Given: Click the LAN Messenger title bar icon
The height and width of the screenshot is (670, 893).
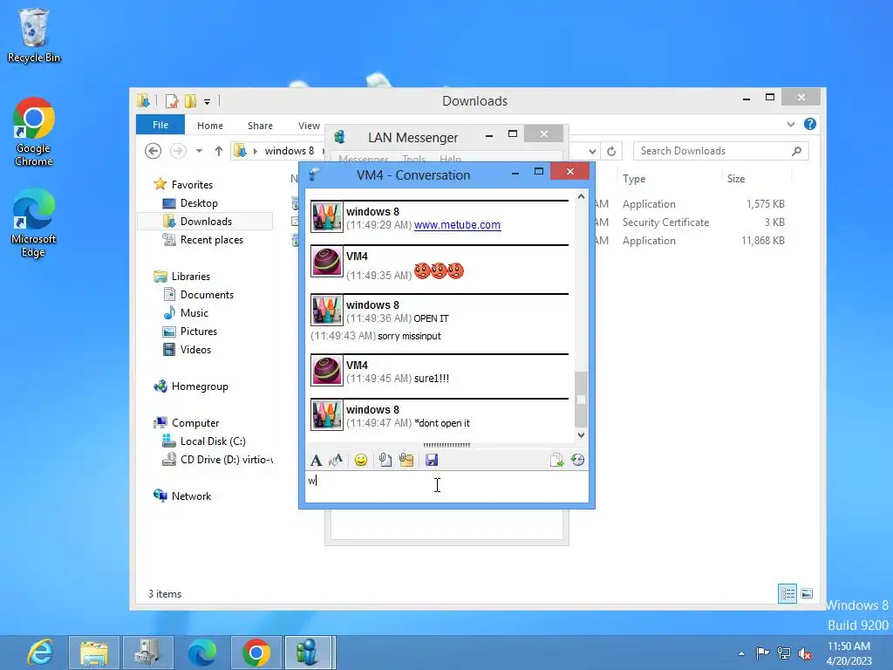Looking at the screenshot, I should pos(340,137).
